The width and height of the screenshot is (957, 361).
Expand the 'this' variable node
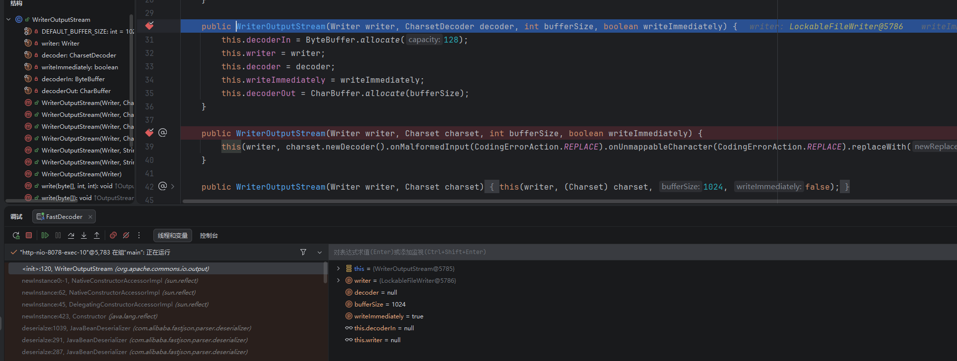[339, 269]
